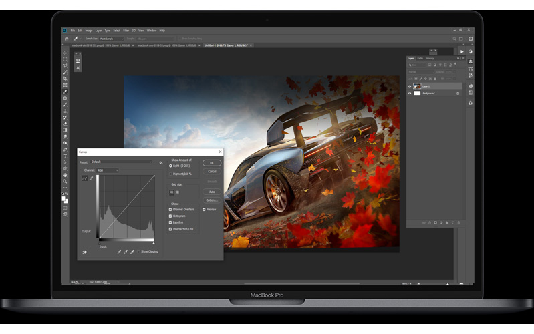
Task: Click the curve point edit tool in Curves
Action: 84,178
